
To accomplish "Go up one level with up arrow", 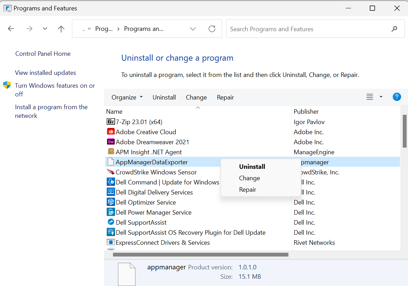I will click(x=61, y=29).
